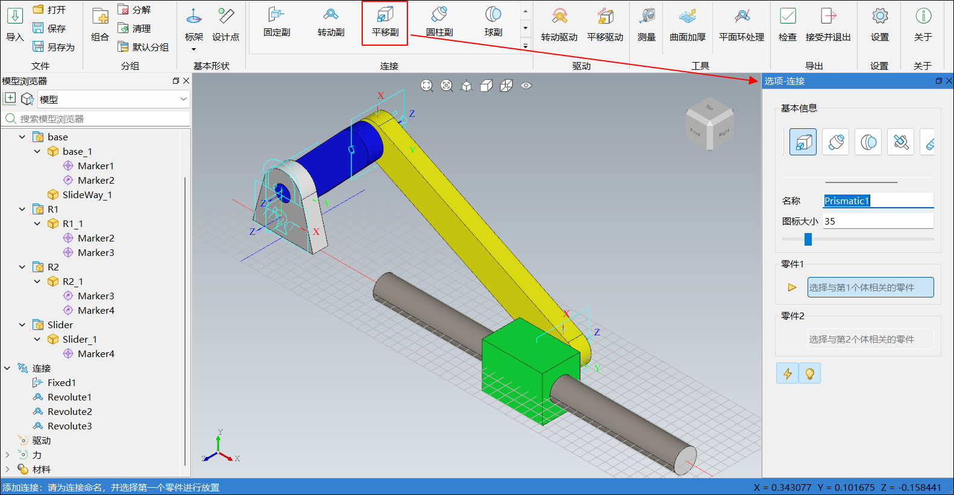Open the 测量 measure tool
Screen dimensions: 954x495
pyautogui.click(x=647, y=24)
